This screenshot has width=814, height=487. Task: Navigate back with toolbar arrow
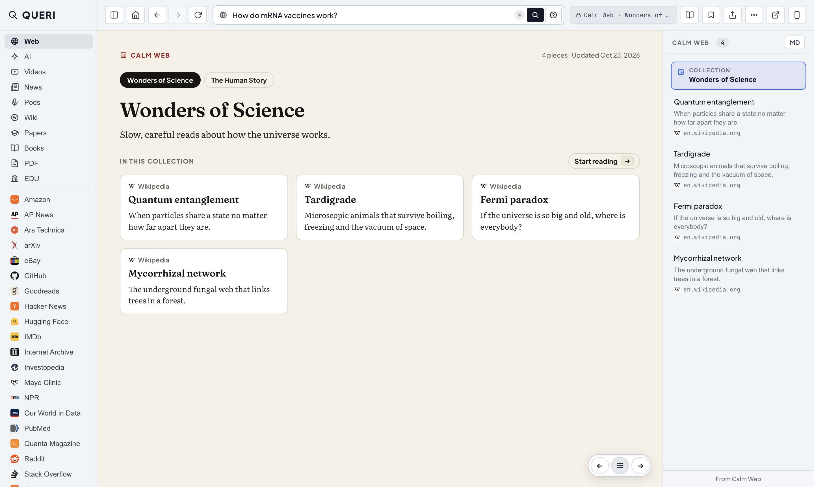tap(157, 15)
